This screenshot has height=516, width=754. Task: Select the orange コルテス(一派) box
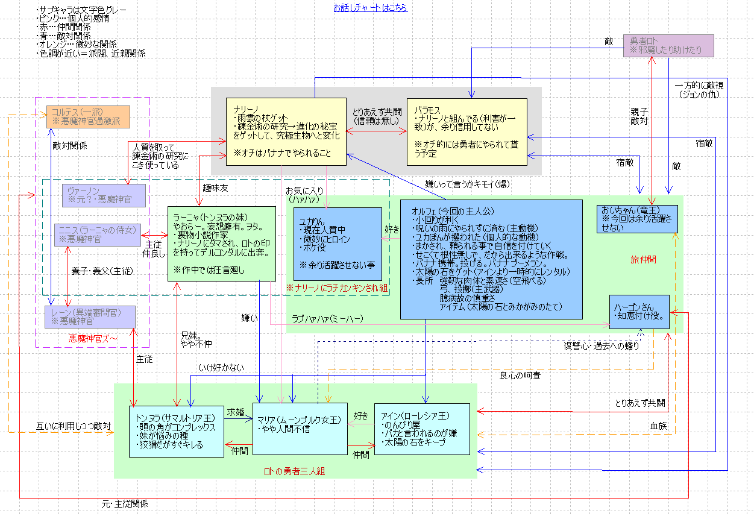(89, 116)
